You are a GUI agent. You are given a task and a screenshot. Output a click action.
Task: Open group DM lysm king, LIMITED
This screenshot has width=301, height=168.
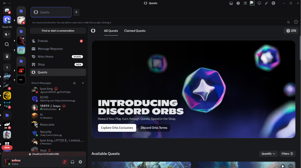pos(58,142)
